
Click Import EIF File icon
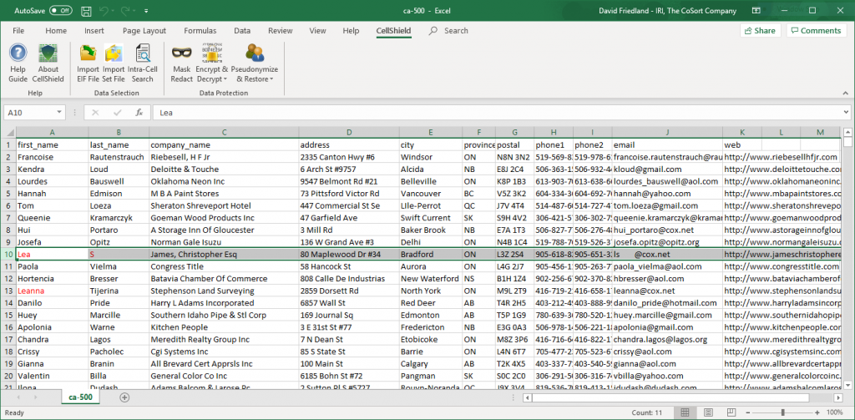88,53
